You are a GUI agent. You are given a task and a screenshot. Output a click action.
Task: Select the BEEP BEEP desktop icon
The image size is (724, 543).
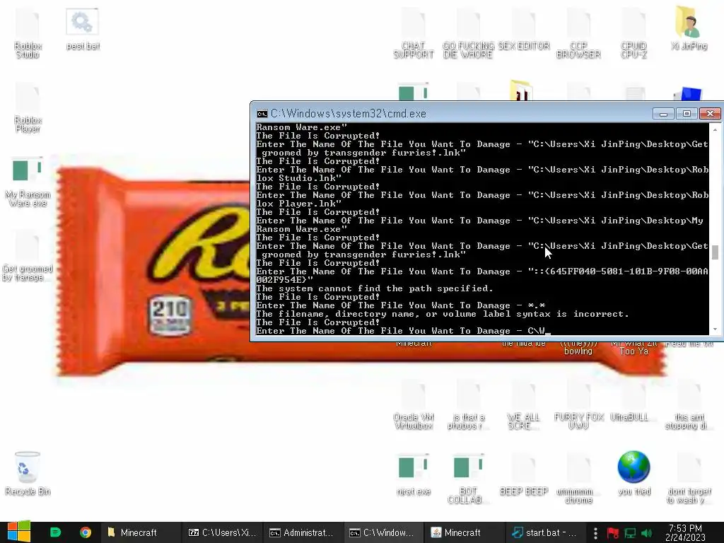(x=524, y=474)
